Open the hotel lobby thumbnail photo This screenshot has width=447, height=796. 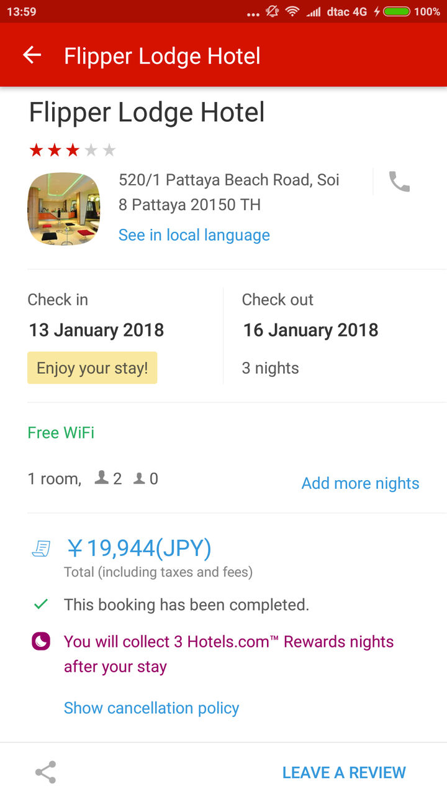[63, 208]
